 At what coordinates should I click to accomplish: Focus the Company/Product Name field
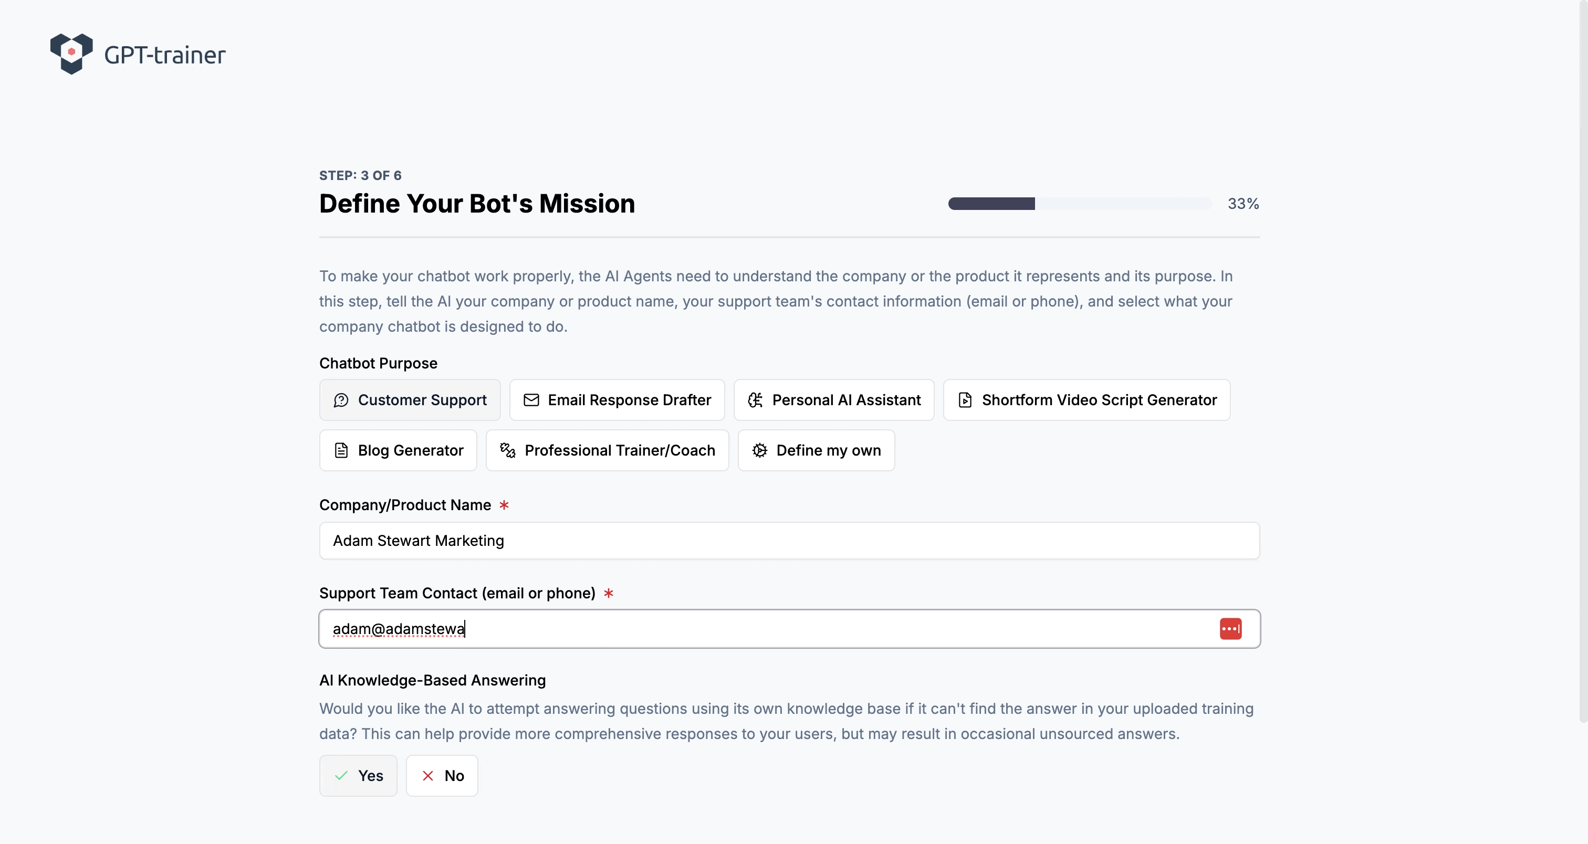tap(789, 540)
